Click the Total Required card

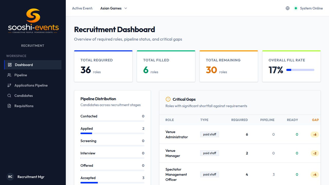tap(103, 66)
